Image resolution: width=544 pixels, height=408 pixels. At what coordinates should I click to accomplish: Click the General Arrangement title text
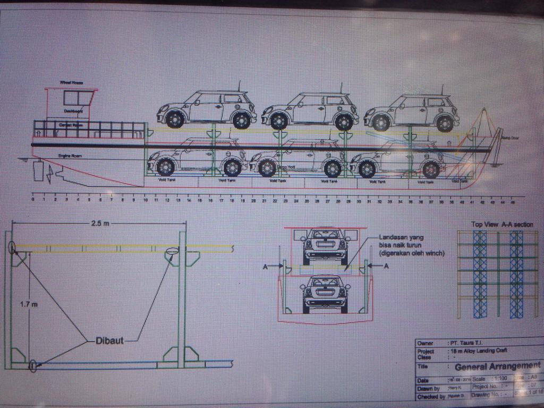pyautogui.click(x=497, y=366)
